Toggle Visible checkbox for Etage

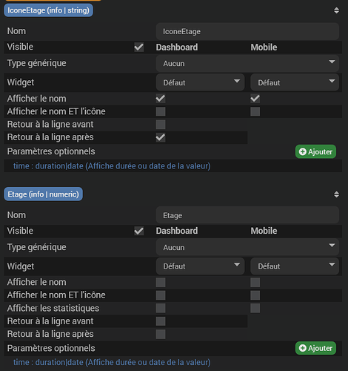139,231
